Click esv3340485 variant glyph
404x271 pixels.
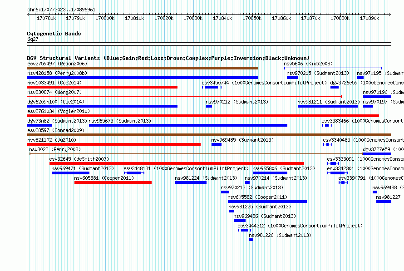point(328,144)
